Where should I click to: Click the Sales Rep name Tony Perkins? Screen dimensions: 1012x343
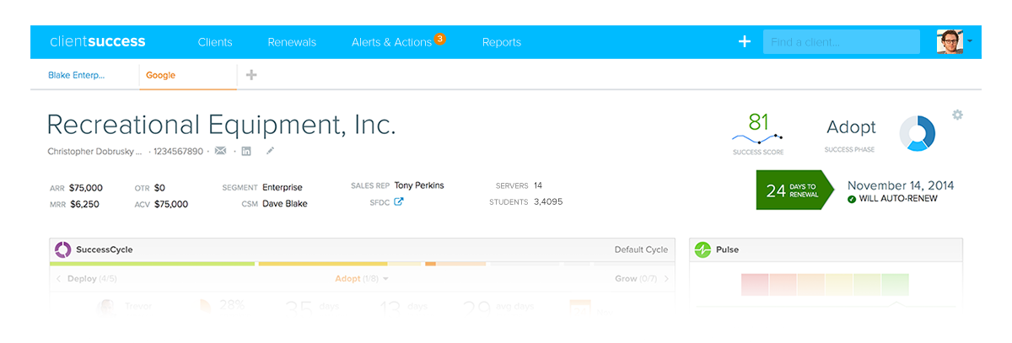(419, 185)
